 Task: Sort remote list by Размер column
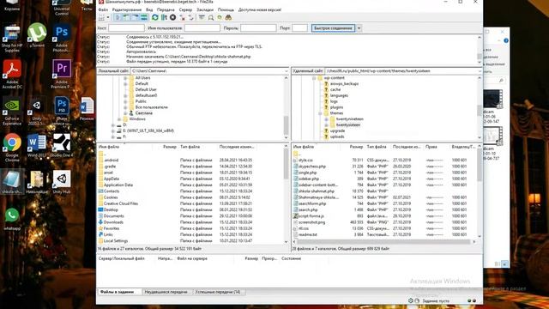pyautogui.click(x=357, y=147)
